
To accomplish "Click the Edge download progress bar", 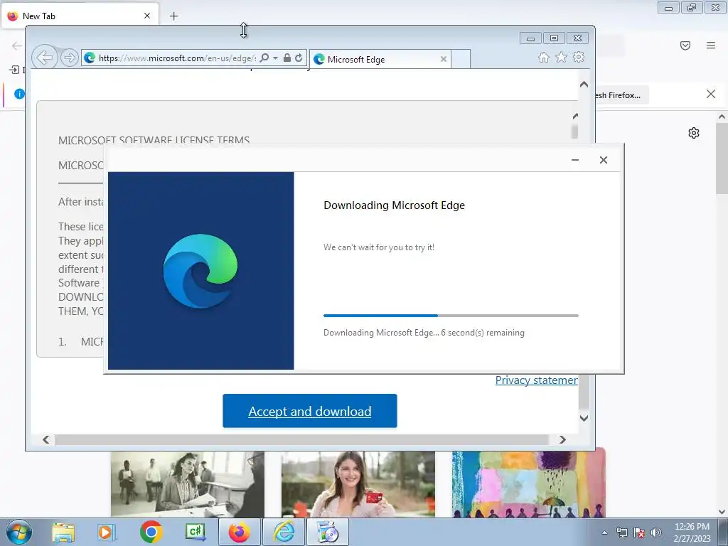I will click(x=451, y=315).
